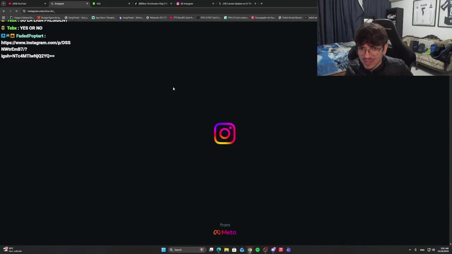Open a new browser tab
This screenshot has width=452, height=254.
tap(261, 4)
